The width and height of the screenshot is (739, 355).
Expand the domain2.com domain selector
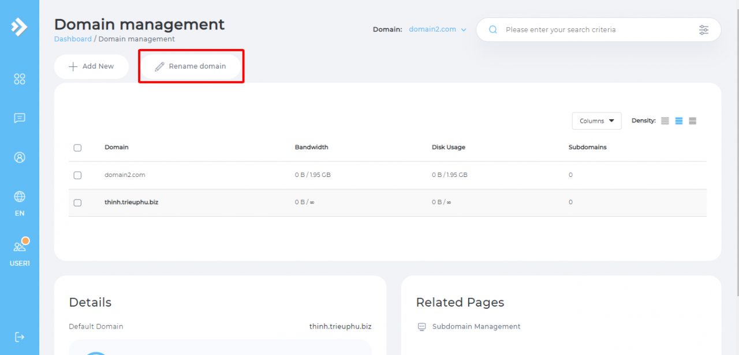[437, 29]
